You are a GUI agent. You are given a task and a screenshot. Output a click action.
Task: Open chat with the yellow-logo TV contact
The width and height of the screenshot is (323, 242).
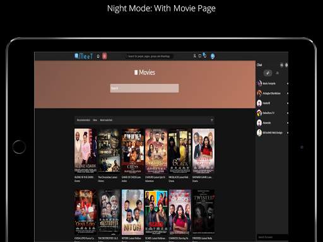pos(272,113)
